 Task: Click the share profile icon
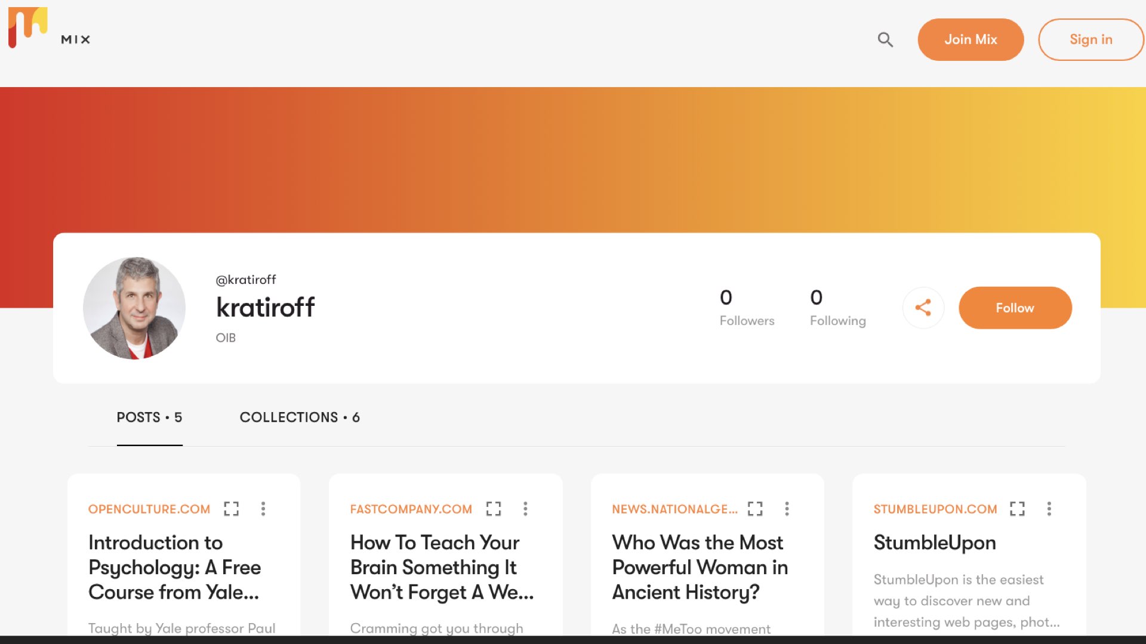click(x=923, y=308)
